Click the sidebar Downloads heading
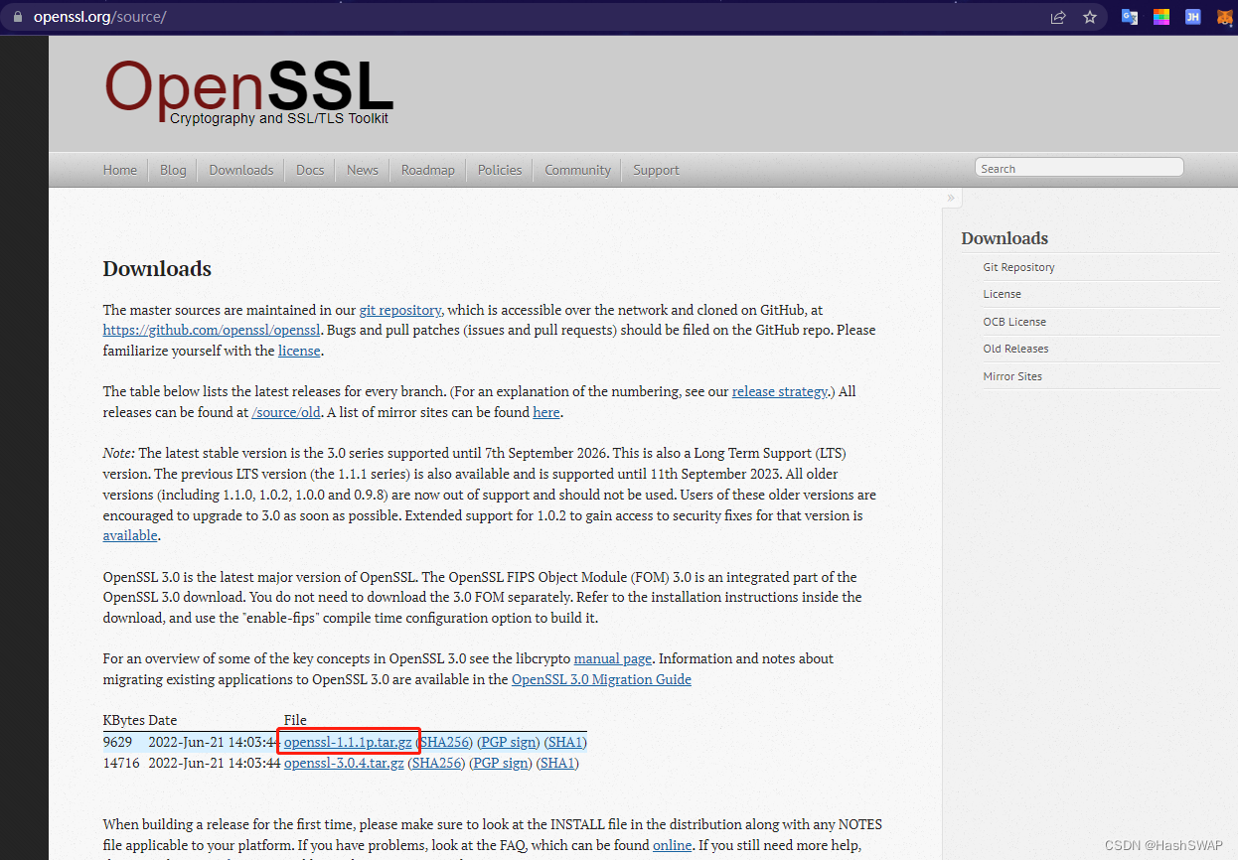The height and width of the screenshot is (860, 1238). point(1005,238)
